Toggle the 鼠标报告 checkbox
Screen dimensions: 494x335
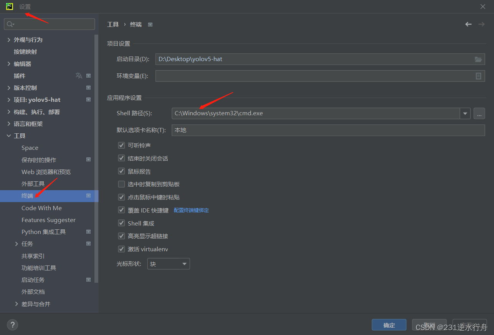pyautogui.click(x=121, y=171)
